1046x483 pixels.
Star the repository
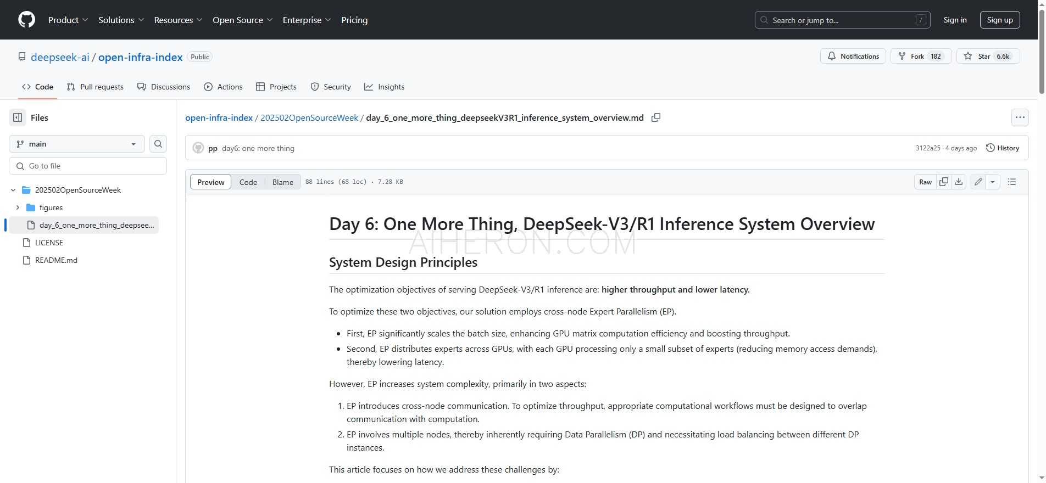click(988, 56)
